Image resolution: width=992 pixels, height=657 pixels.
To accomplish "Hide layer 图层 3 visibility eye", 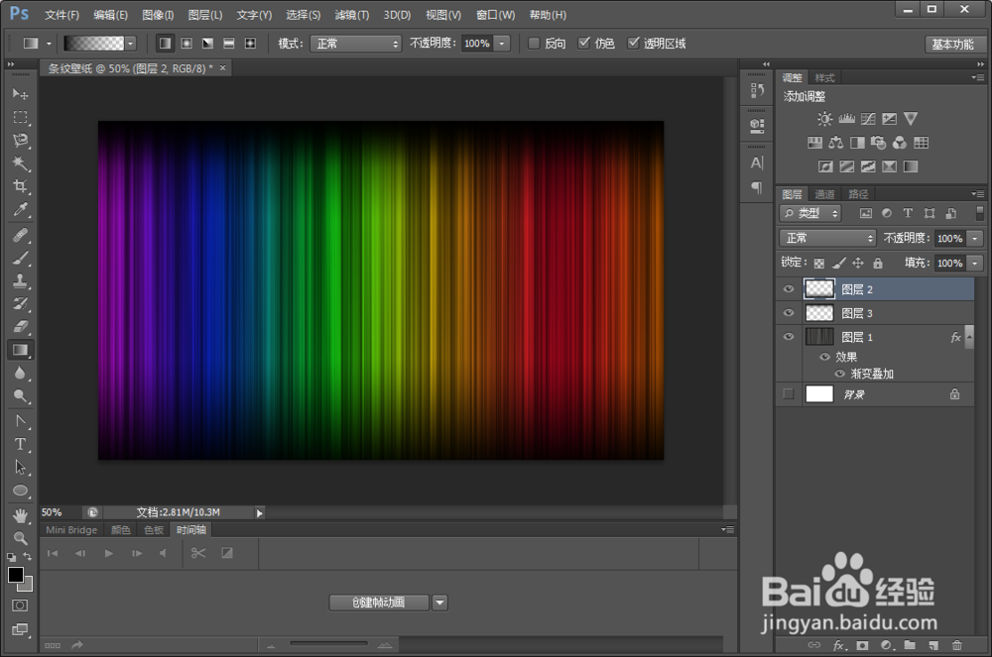I will point(789,313).
